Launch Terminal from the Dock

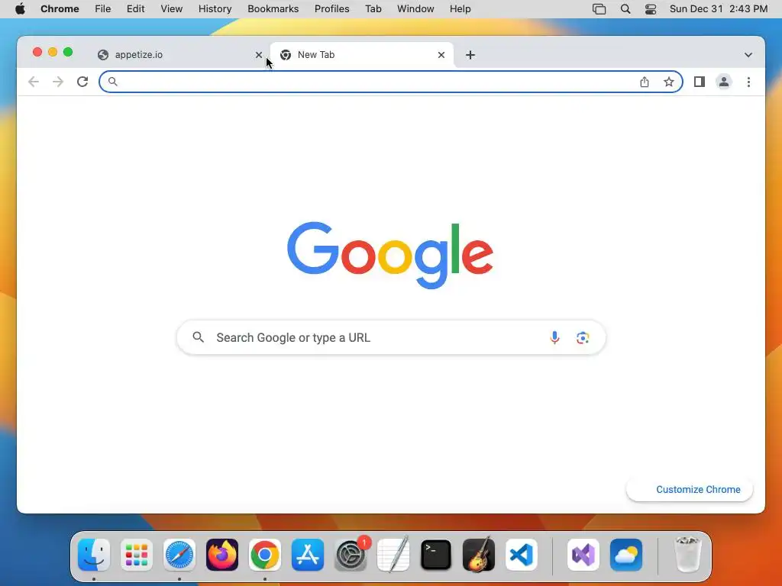tap(436, 555)
